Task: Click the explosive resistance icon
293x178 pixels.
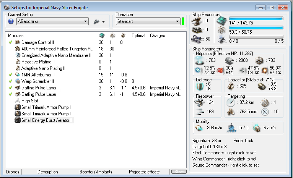Action: coord(264,70)
